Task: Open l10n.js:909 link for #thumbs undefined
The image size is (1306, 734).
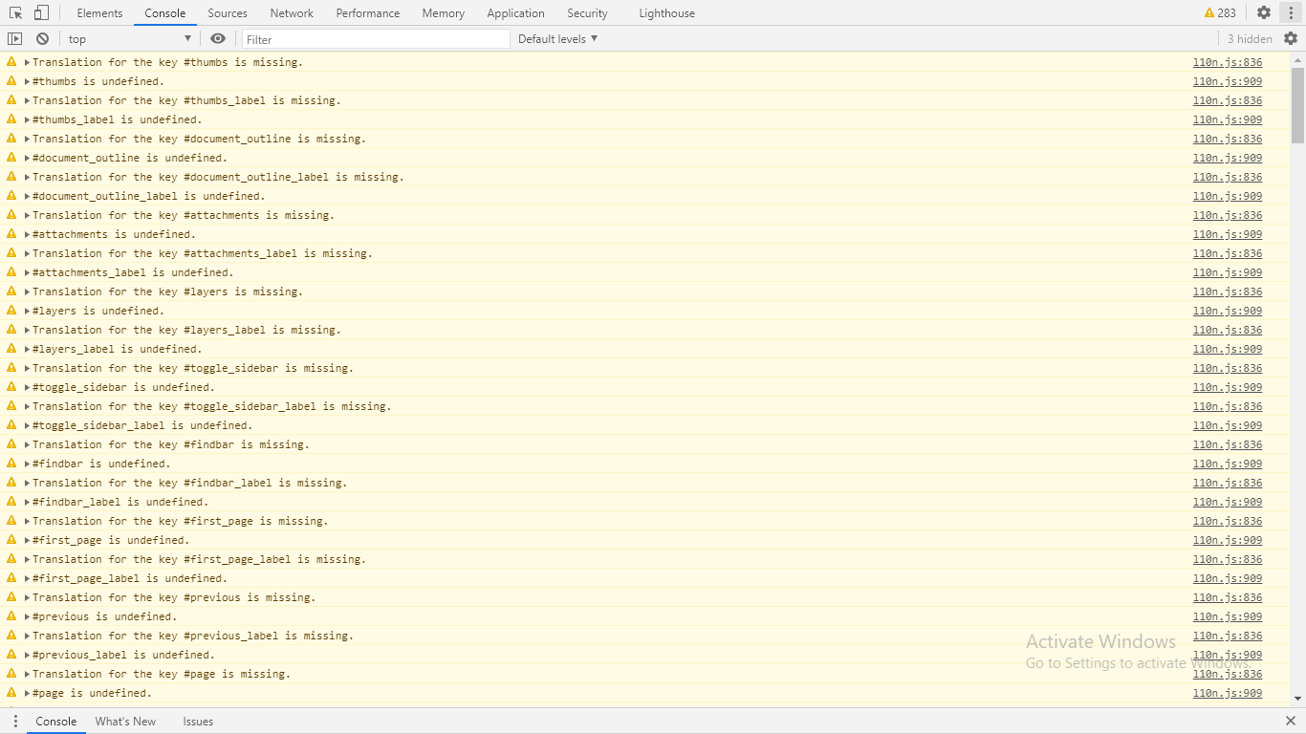Action: [1228, 81]
